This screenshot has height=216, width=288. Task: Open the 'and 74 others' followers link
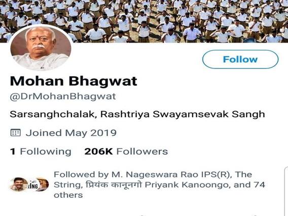click(249, 185)
